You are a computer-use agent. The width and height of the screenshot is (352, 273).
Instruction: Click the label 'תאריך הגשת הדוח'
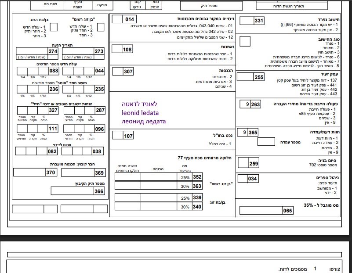coord(288,6)
